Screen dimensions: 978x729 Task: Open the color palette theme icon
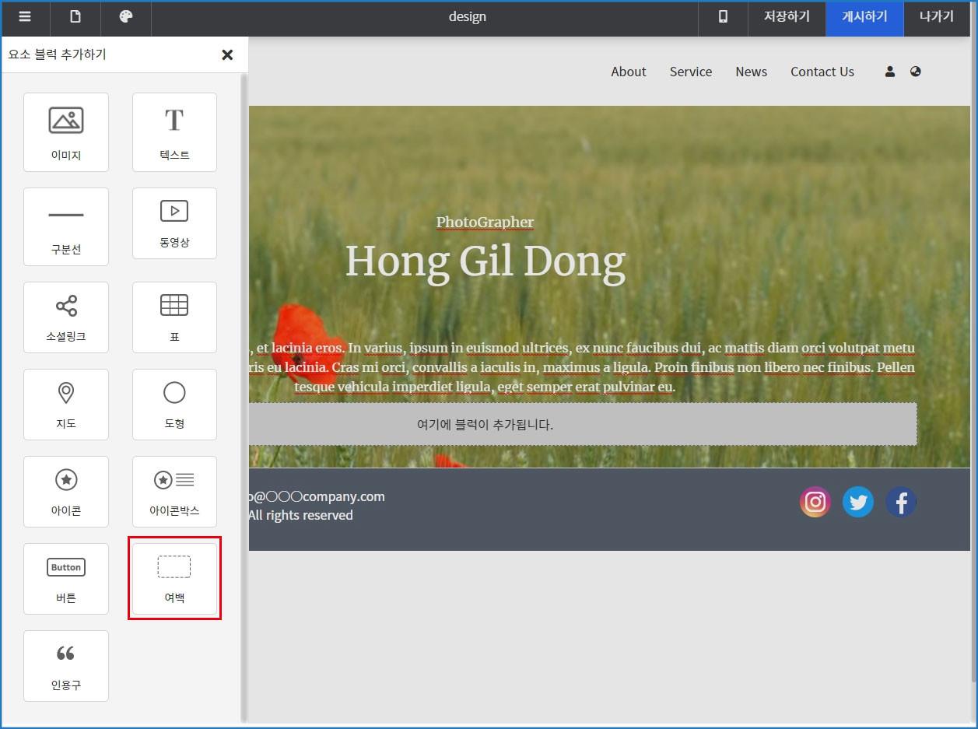coord(126,17)
